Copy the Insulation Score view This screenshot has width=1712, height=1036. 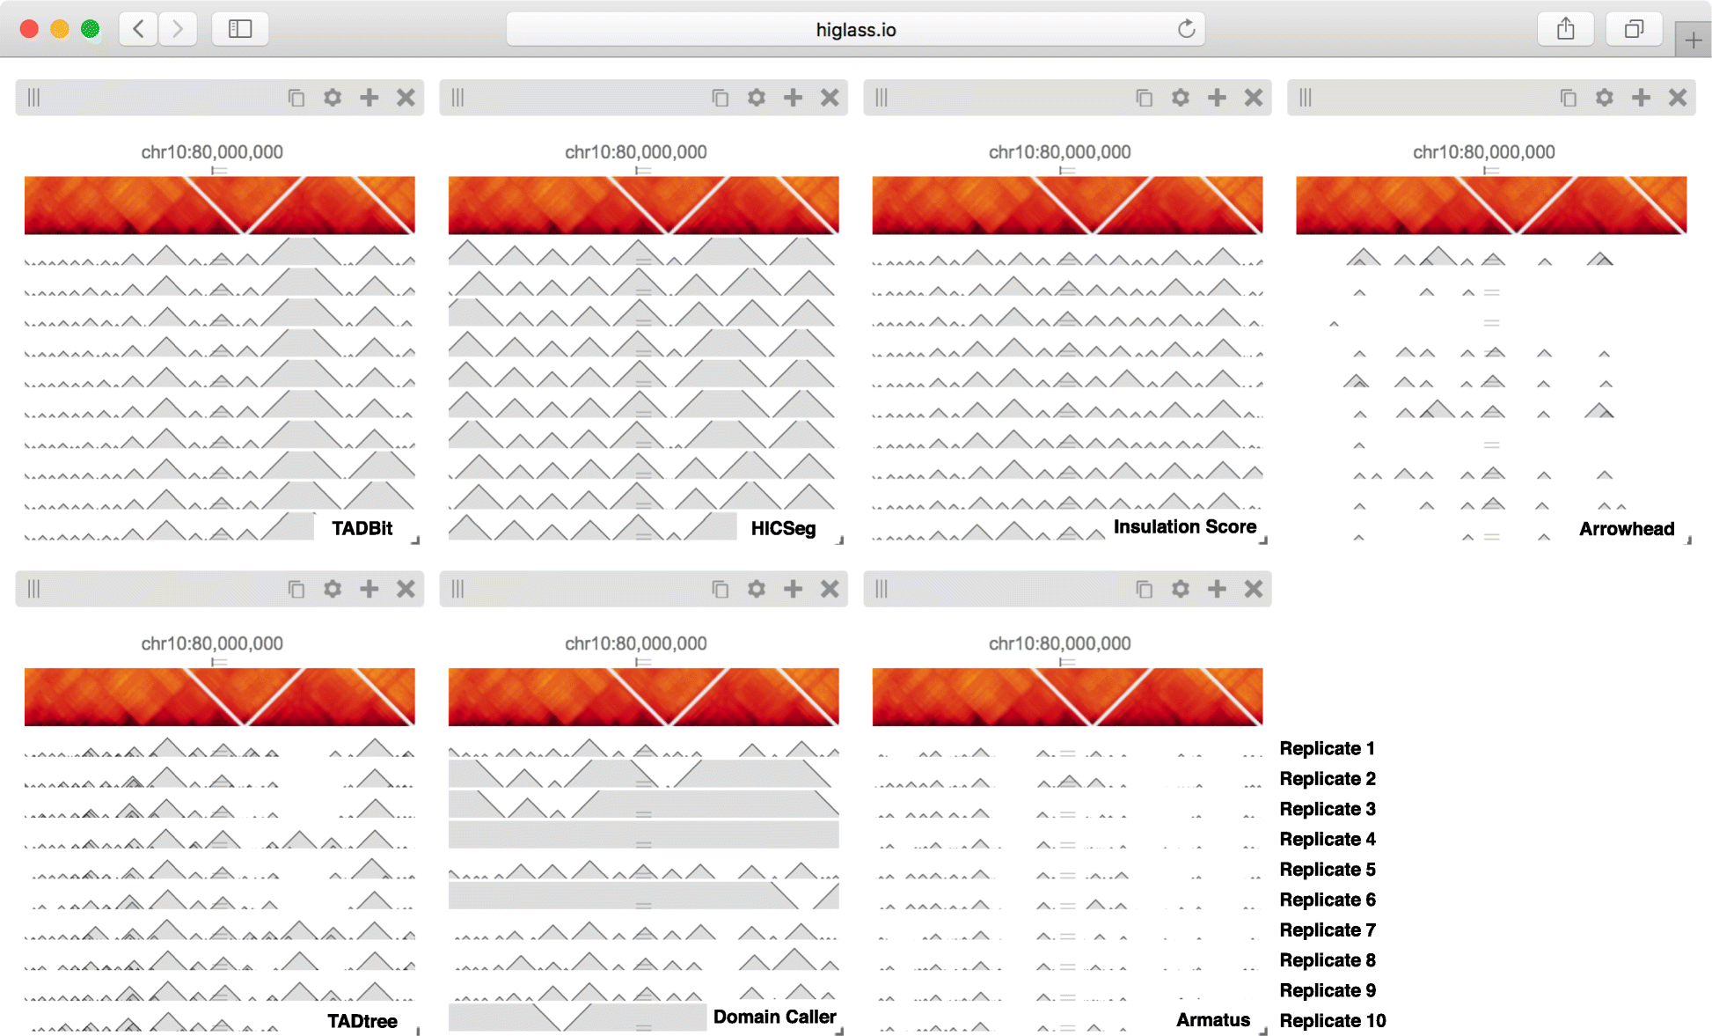[1145, 98]
